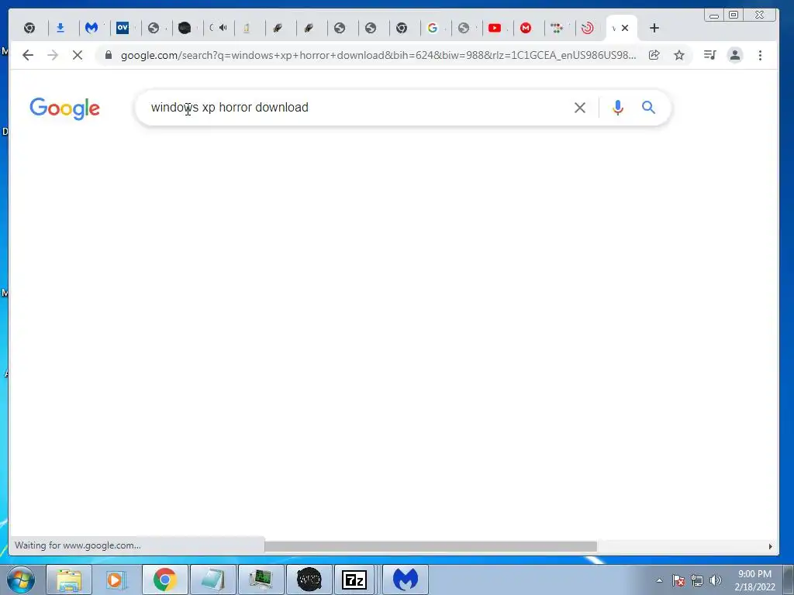This screenshot has width=794, height=595.
Task: Click the Chrome taskbar icon
Action: [164, 580]
